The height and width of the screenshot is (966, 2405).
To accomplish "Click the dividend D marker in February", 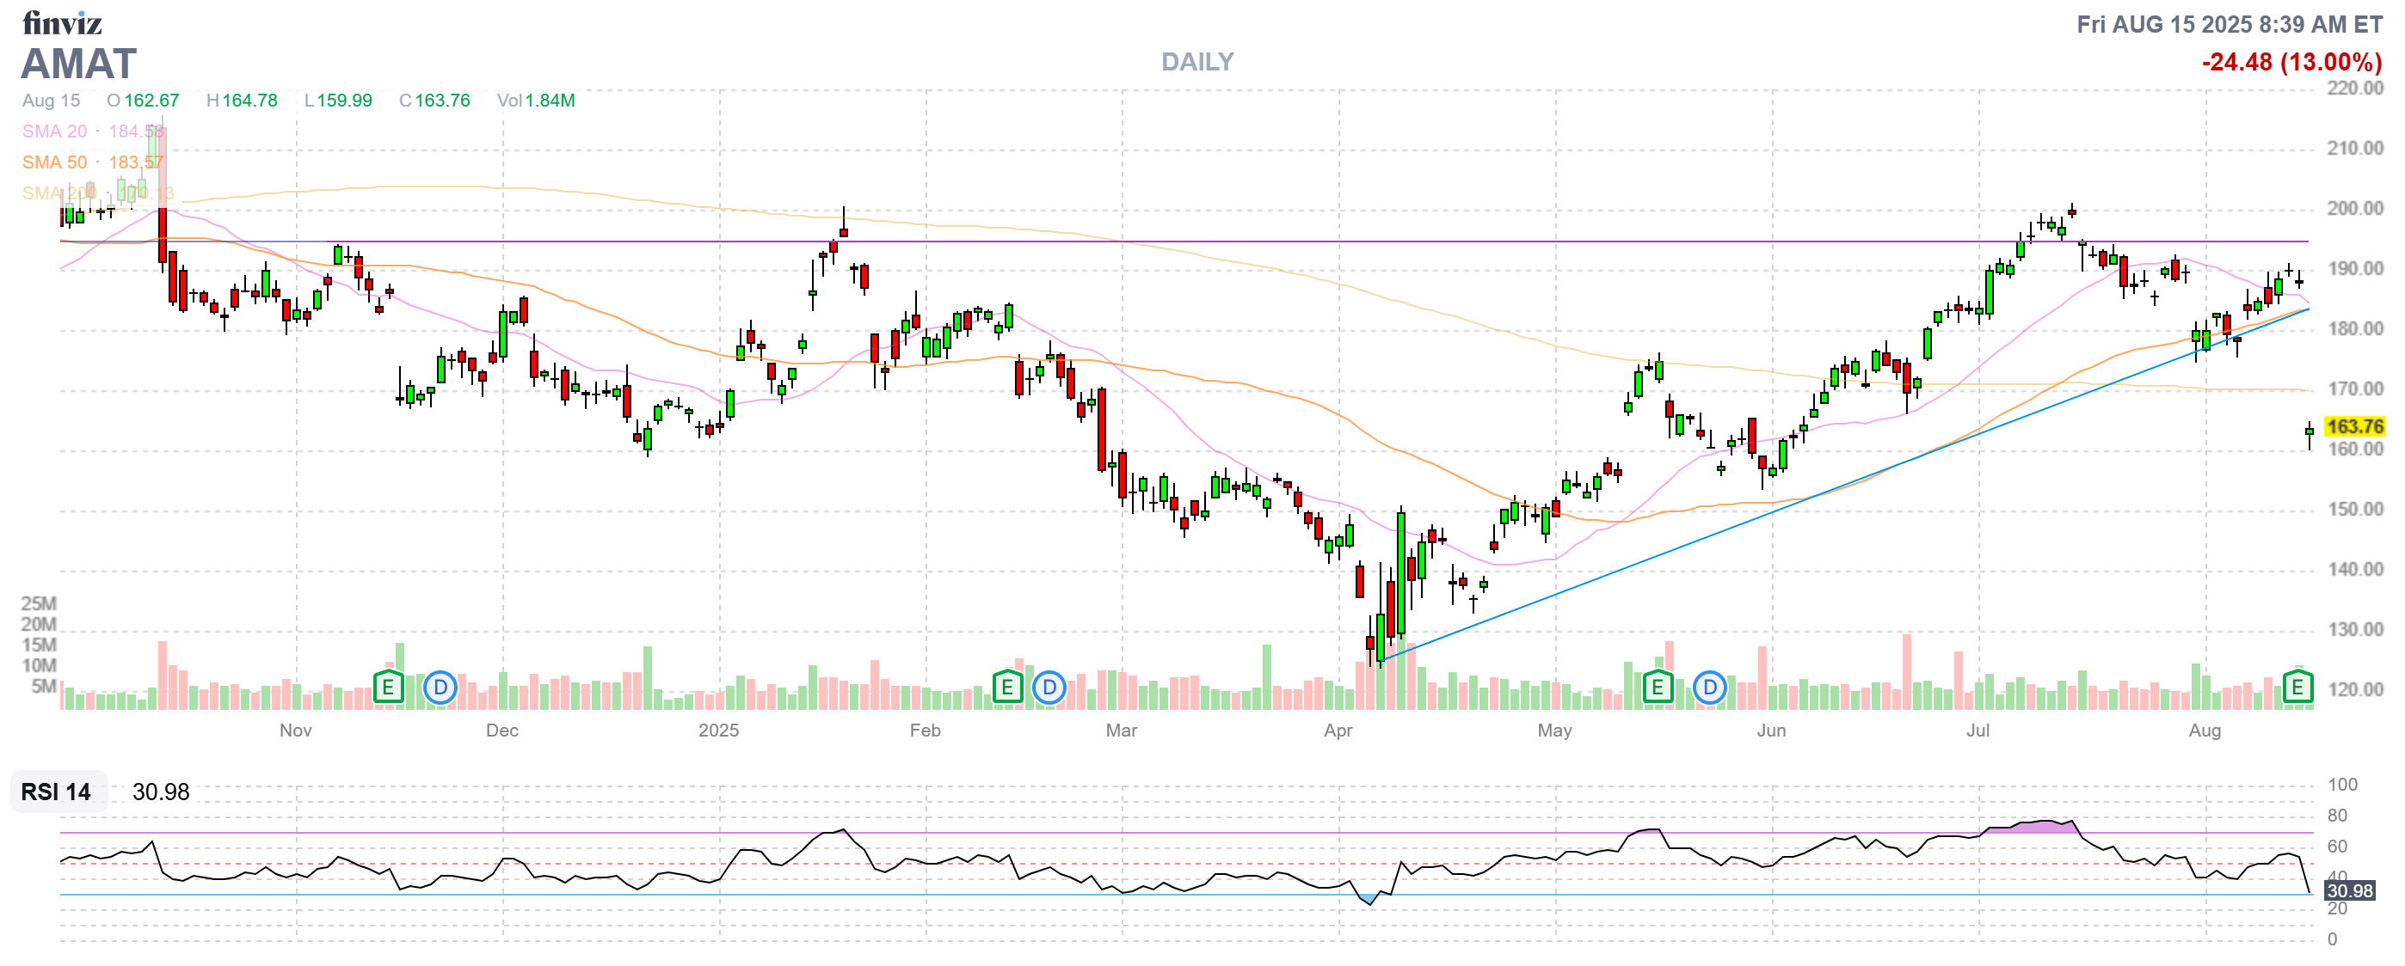I will (x=1049, y=688).
